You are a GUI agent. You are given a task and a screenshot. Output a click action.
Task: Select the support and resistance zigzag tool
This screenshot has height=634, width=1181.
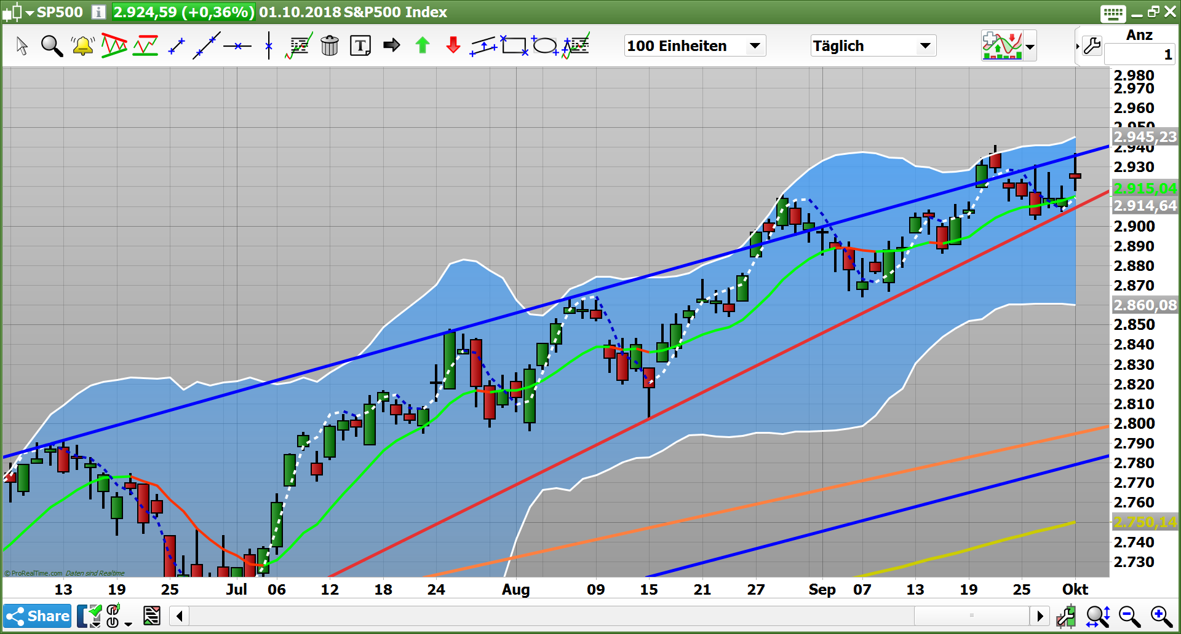(146, 45)
